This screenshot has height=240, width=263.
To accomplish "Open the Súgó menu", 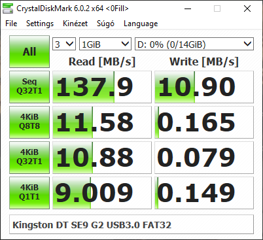I will click(105, 24).
